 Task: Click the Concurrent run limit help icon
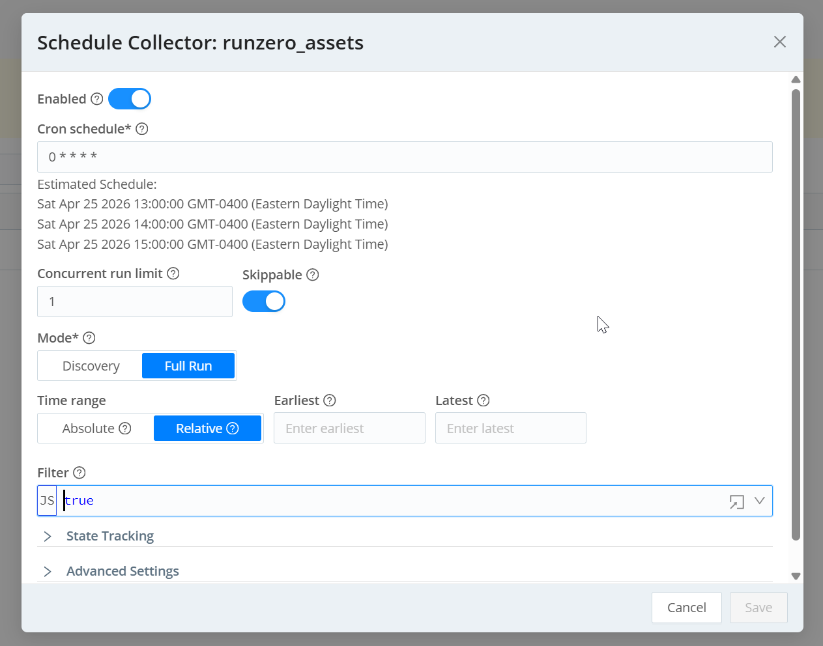[x=173, y=273]
